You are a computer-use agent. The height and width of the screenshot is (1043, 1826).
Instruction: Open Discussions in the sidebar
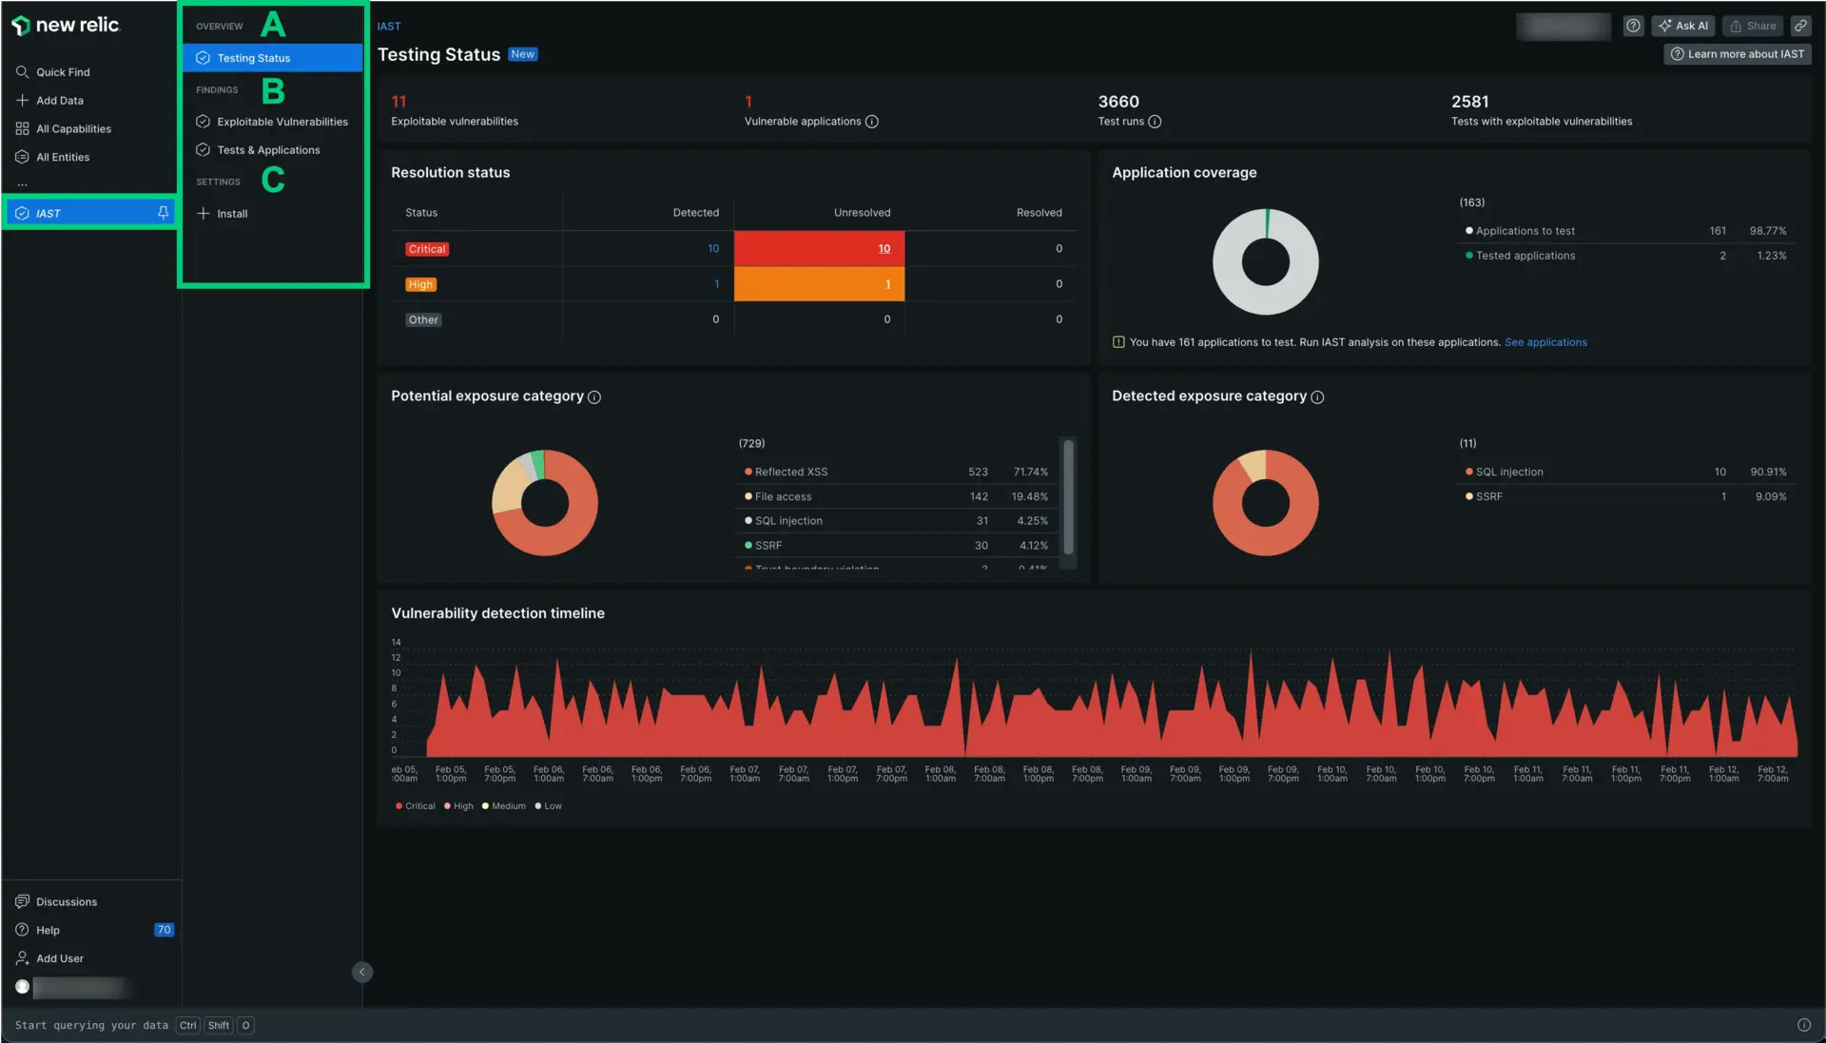pos(56,902)
